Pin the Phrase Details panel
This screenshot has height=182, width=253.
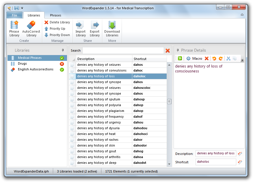coord(178,50)
